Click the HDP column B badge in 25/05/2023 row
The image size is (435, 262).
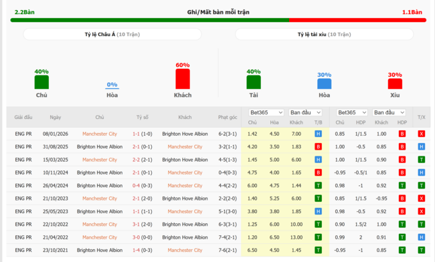402,211
